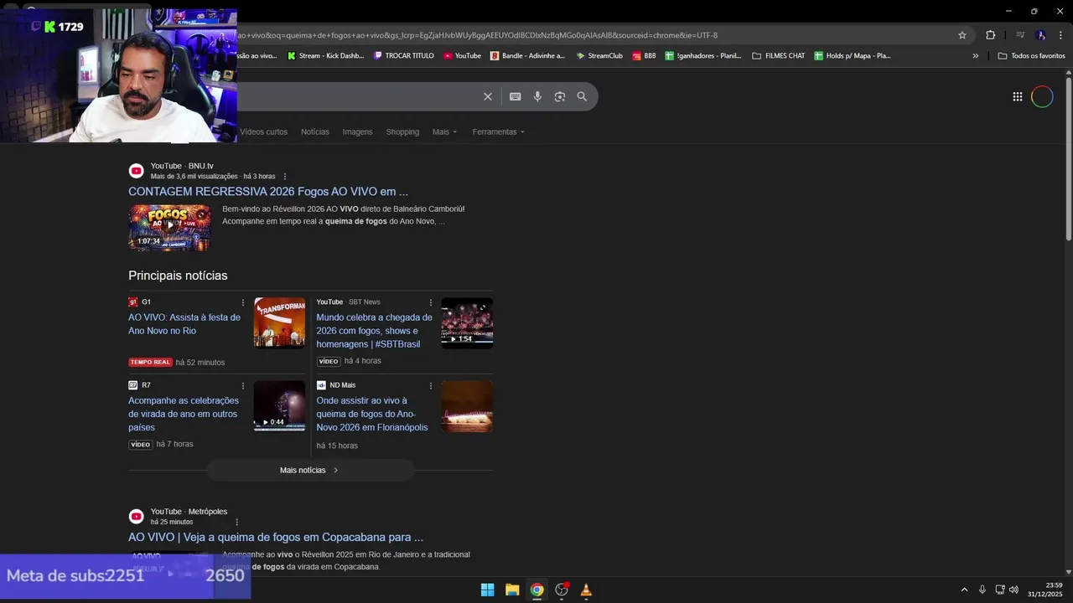The height and width of the screenshot is (603, 1073).
Task: Open the on-screen keyboard input tool
Action: (x=516, y=96)
